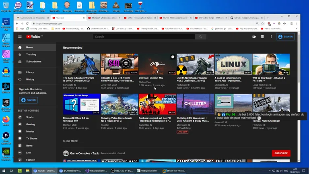Open Trending in the sidebar
This screenshot has width=309, height=174.
pyautogui.click(x=35, y=54)
